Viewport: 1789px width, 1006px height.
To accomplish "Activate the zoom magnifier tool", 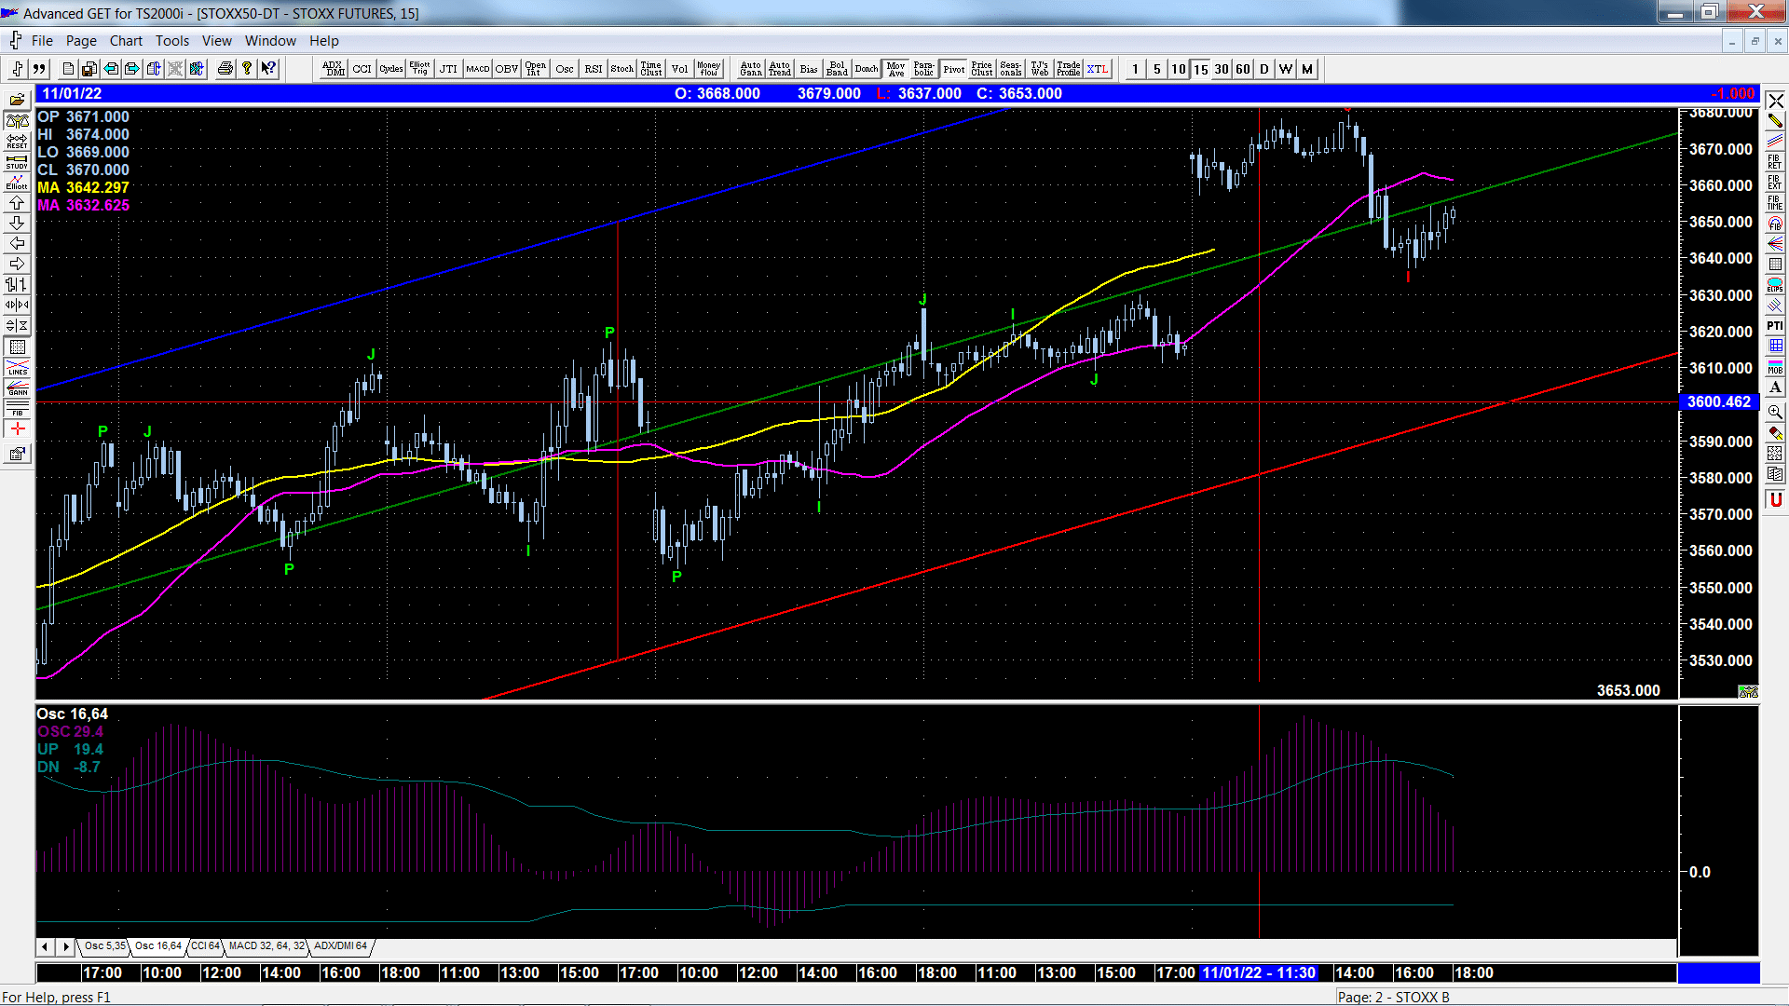I will coord(1775,412).
